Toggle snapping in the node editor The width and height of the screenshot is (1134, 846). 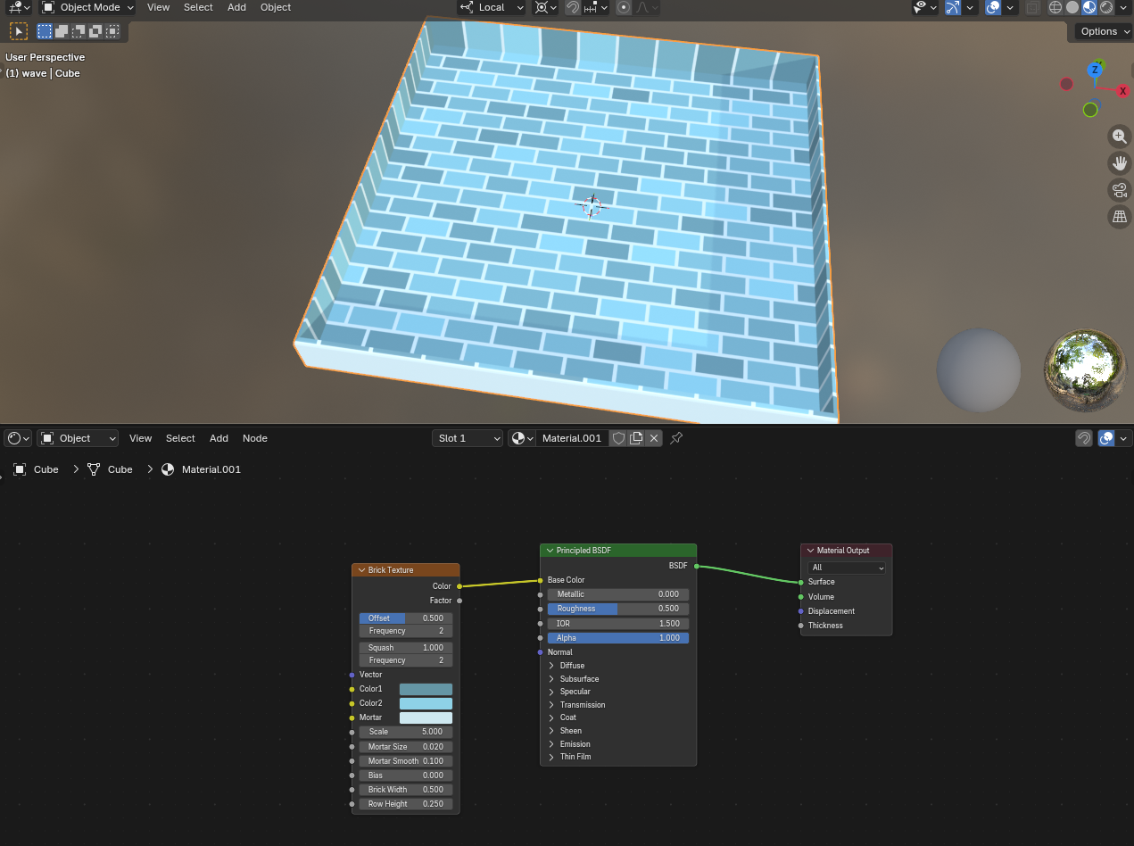(x=1084, y=438)
